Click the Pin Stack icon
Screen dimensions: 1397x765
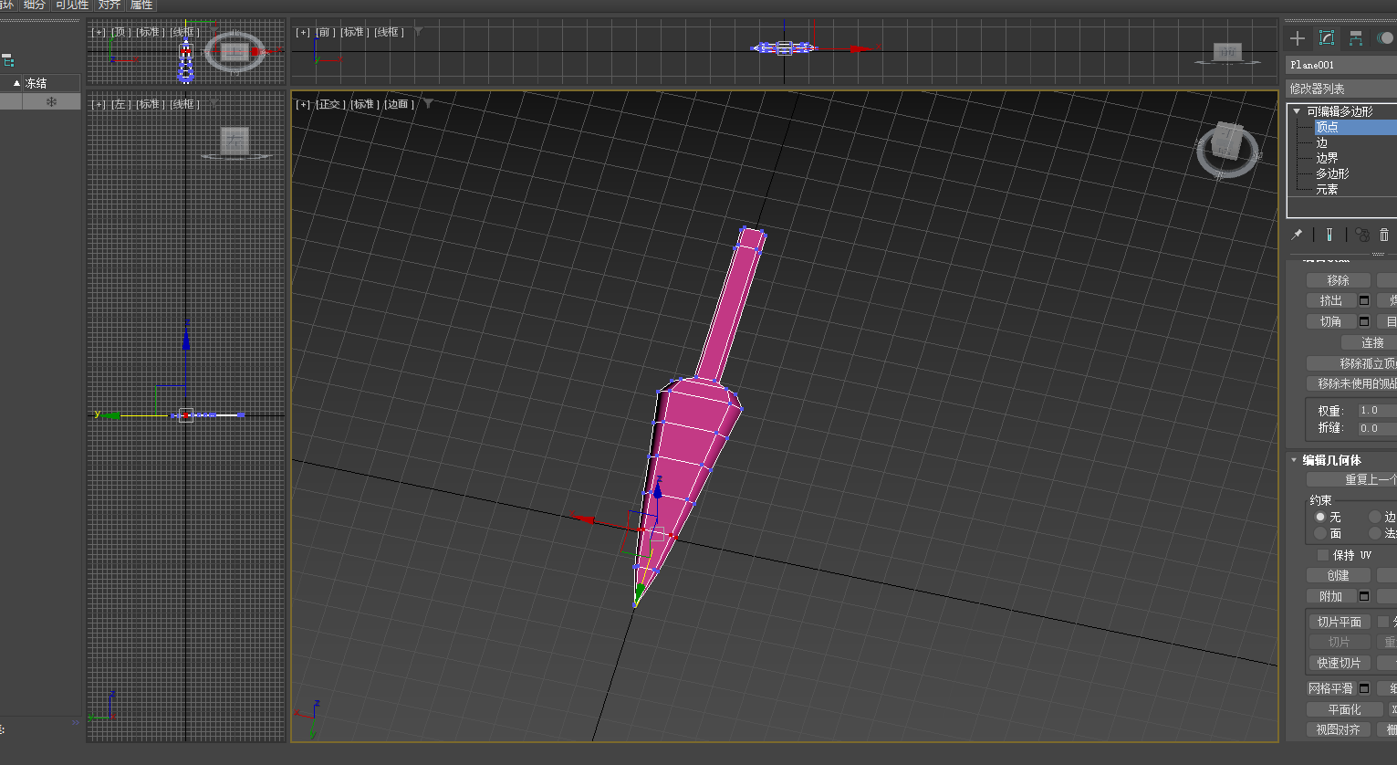[1297, 235]
